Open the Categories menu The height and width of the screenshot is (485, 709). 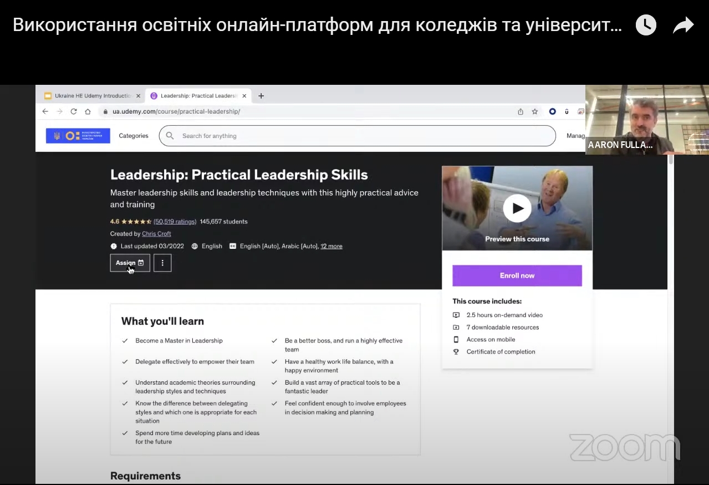pyautogui.click(x=134, y=136)
